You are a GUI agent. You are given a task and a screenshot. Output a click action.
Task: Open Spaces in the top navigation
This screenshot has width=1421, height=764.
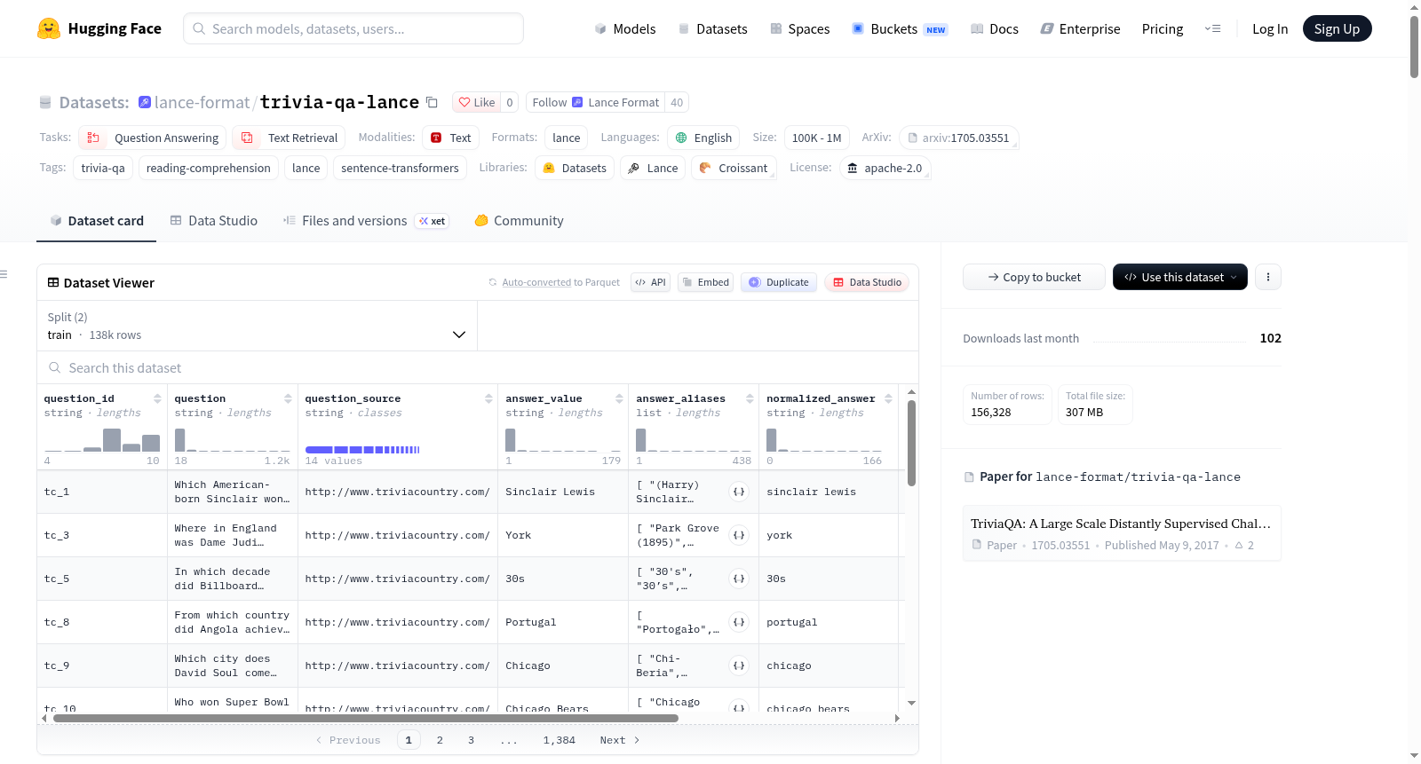point(800,28)
